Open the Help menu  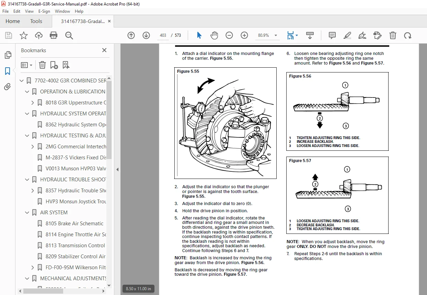[x=79, y=11]
